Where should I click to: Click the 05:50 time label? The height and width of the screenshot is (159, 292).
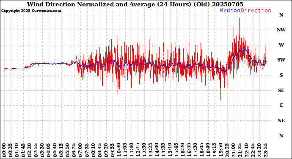[x=68, y=150]
